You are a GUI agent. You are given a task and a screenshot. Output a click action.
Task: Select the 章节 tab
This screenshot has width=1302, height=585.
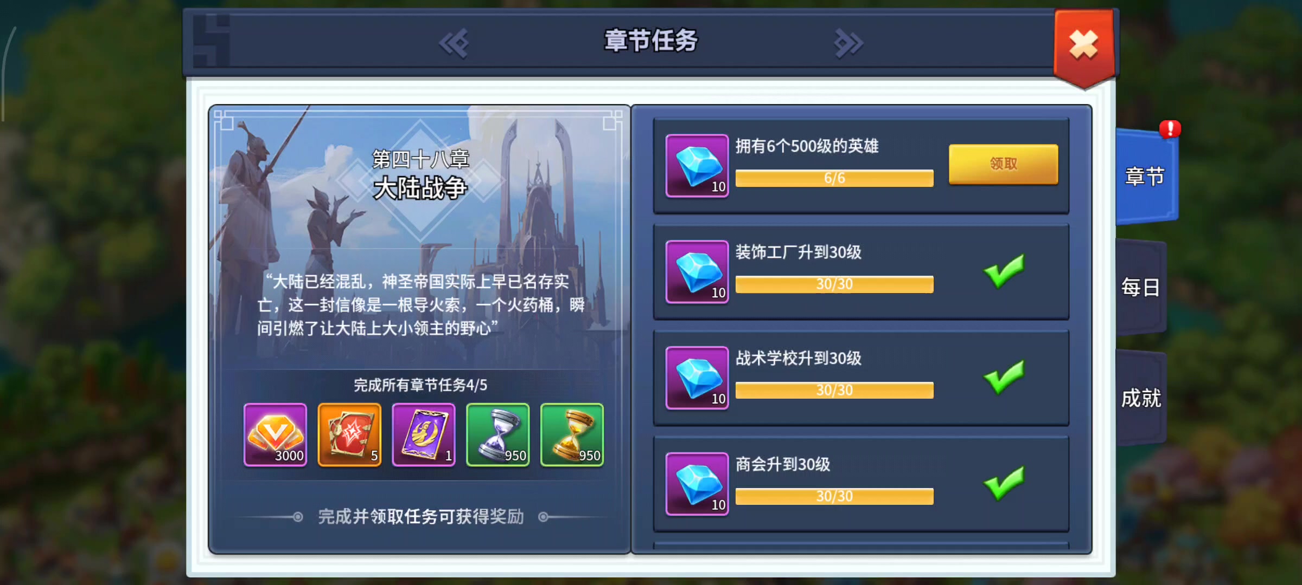[x=1146, y=177]
